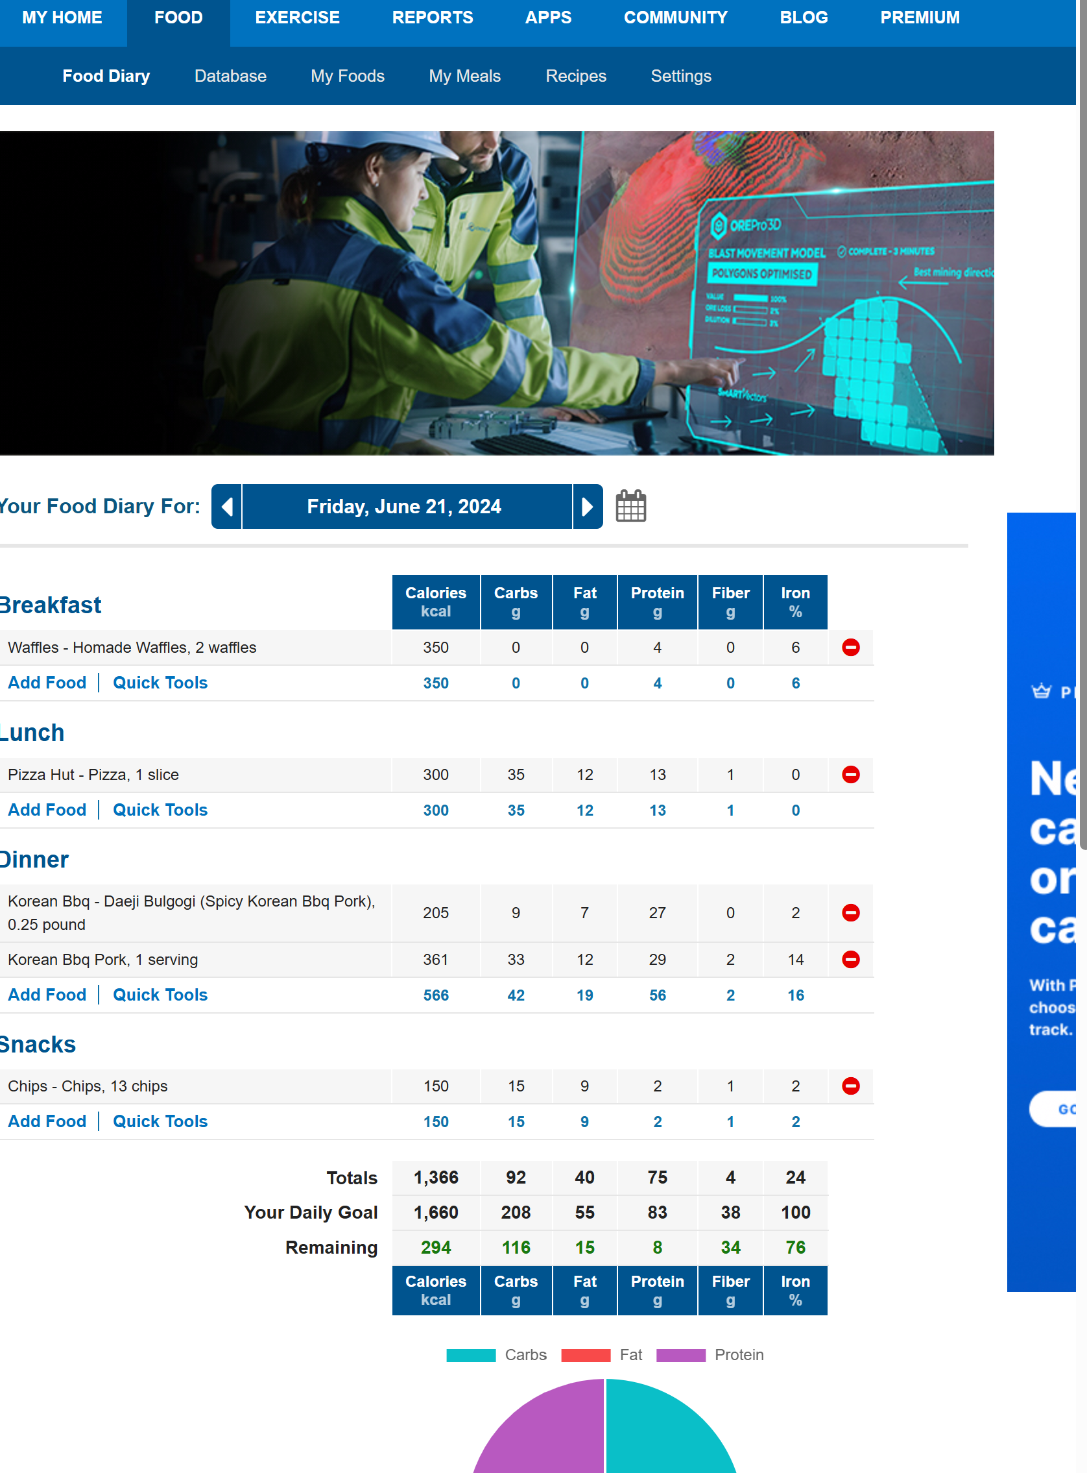Open Quick Tools for Lunch
1087x1473 pixels.
tap(160, 810)
